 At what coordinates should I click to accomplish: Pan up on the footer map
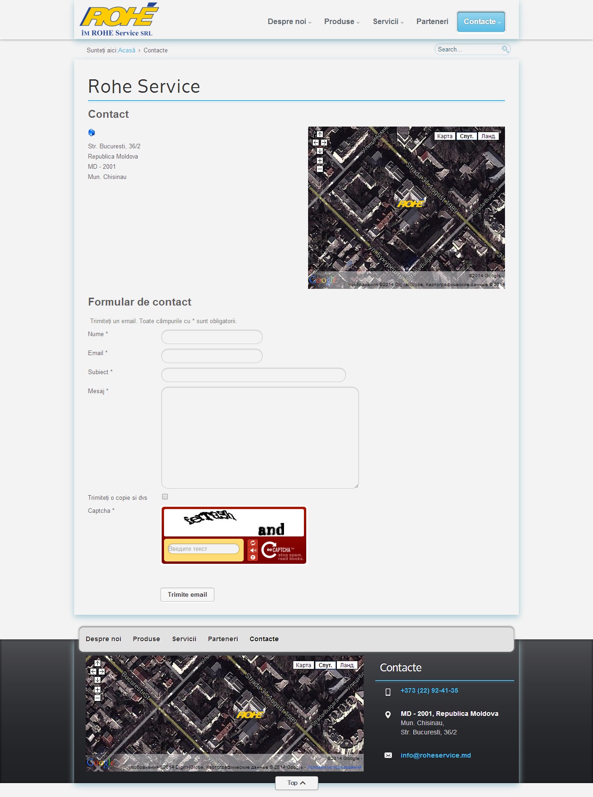click(97, 663)
